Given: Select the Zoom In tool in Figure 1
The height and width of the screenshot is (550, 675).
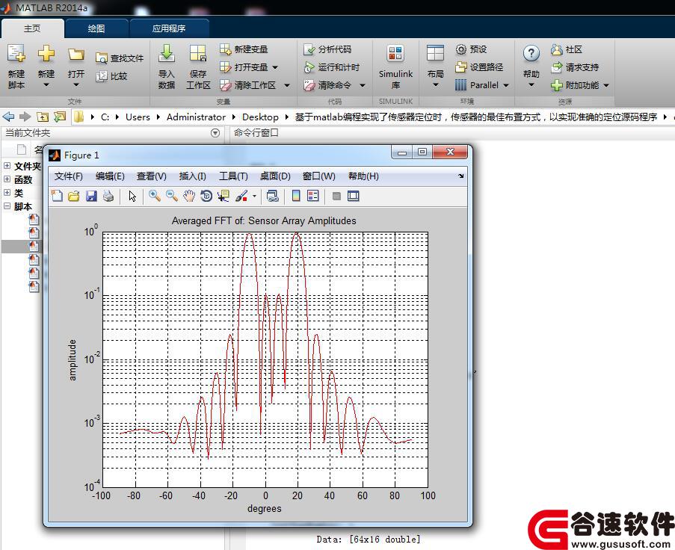Looking at the screenshot, I should (x=154, y=196).
